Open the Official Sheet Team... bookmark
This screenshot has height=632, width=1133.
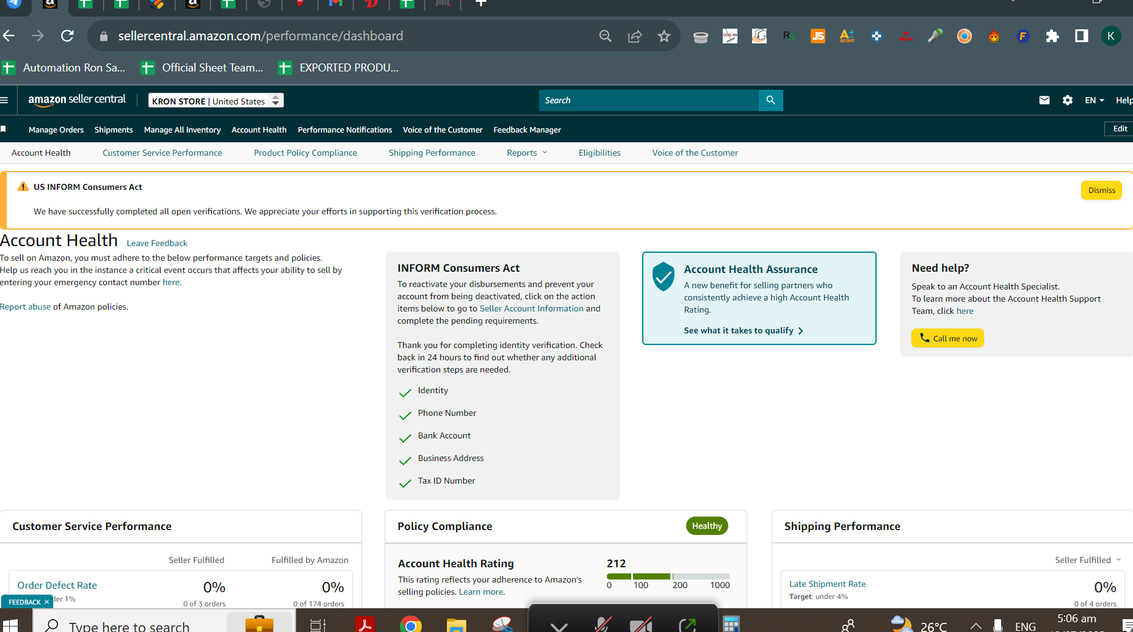click(202, 68)
